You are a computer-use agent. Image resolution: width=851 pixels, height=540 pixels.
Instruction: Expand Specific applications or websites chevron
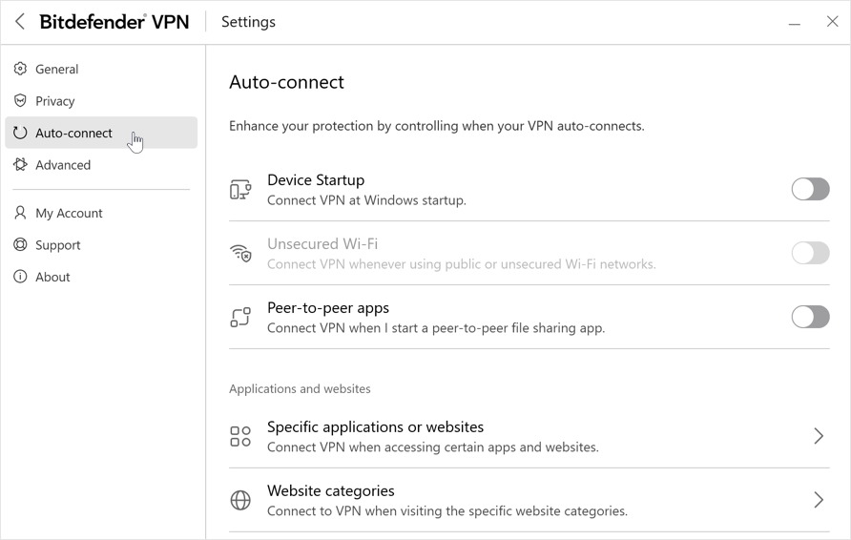819,436
